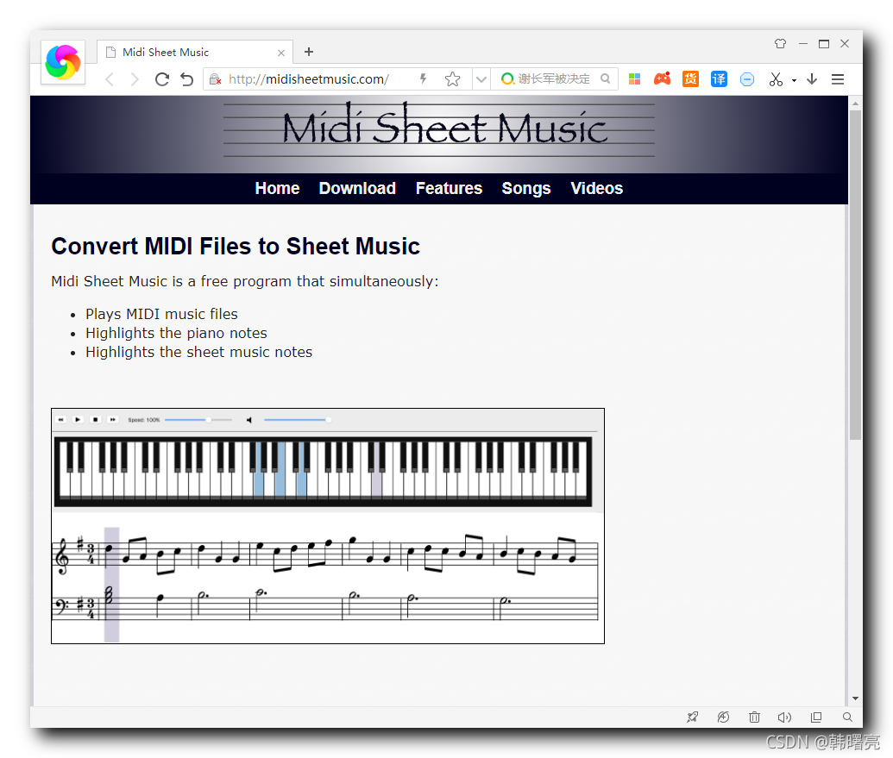The width and height of the screenshot is (893, 758).
Task: Open the Download page link
Action: pos(357,188)
